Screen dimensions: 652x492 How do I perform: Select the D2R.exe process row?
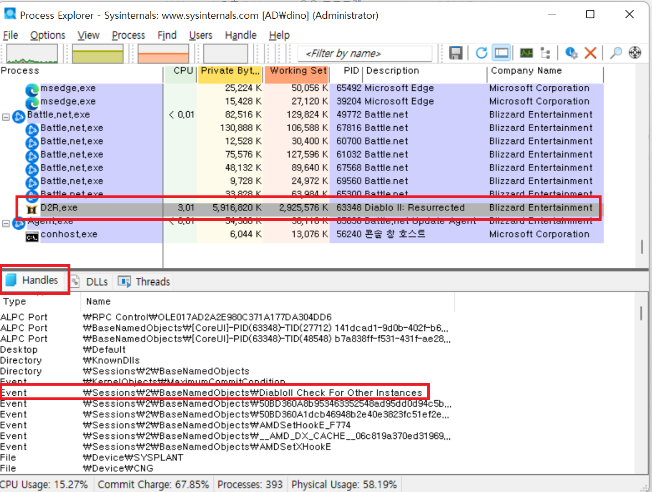point(301,208)
